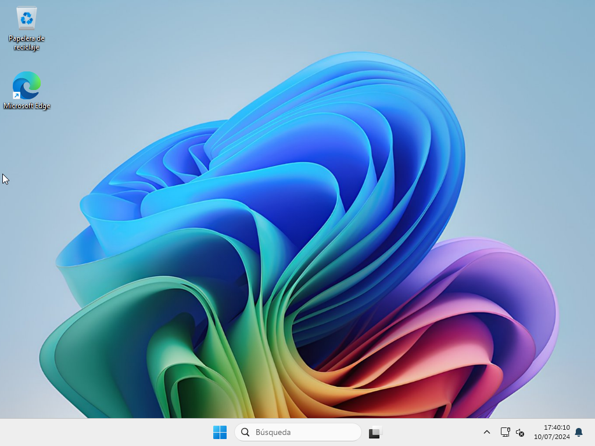Open Task View from the taskbar
595x446 pixels.
(375, 432)
